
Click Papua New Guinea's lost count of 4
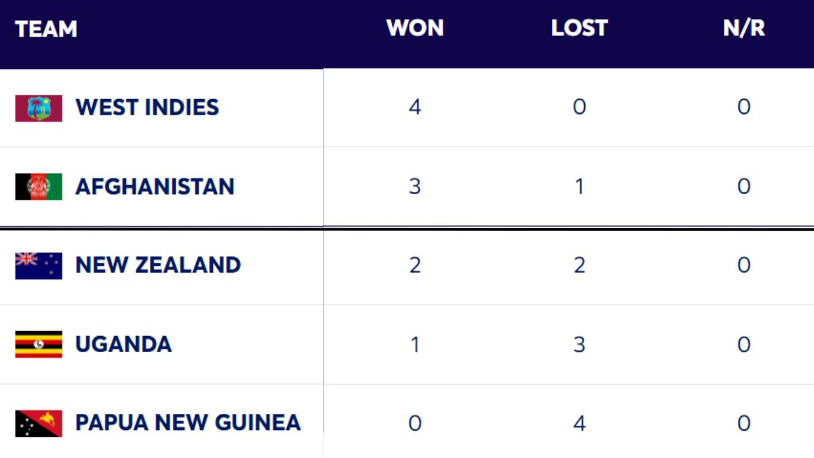pos(579,423)
